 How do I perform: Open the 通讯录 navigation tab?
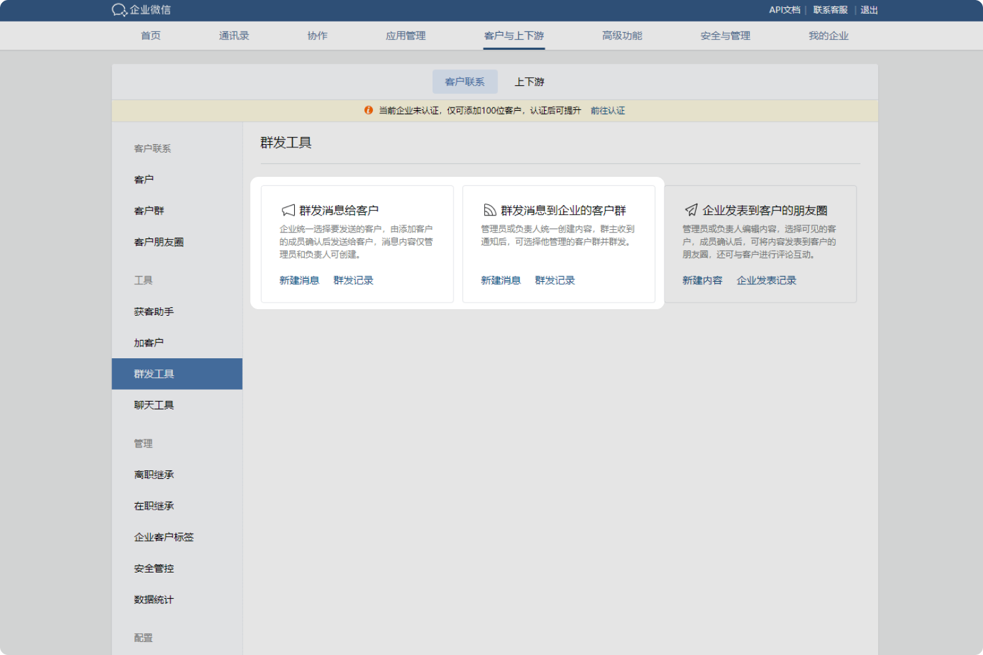pos(234,36)
